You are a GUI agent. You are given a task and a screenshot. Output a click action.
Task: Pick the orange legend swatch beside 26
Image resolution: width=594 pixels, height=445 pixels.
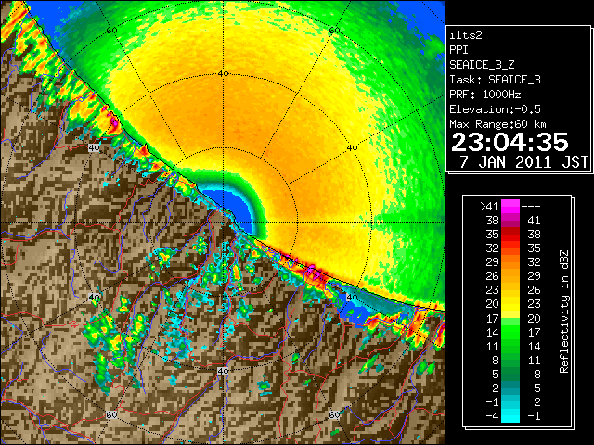tap(510, 276)
